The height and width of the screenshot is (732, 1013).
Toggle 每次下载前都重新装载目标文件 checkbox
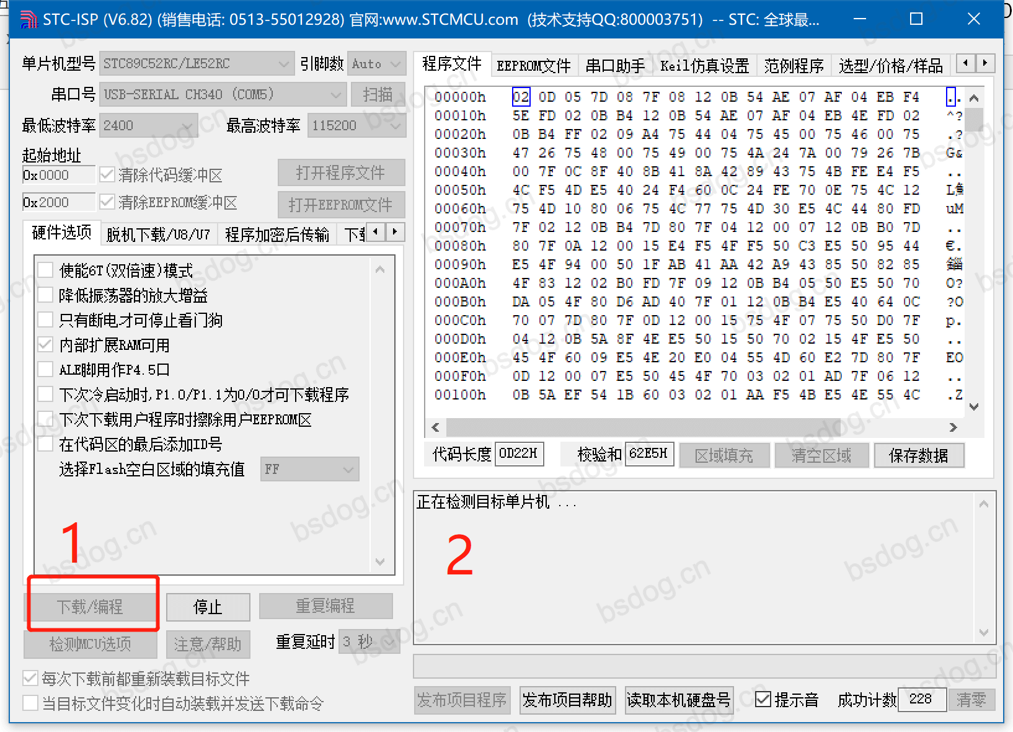(x=30, y=679)
